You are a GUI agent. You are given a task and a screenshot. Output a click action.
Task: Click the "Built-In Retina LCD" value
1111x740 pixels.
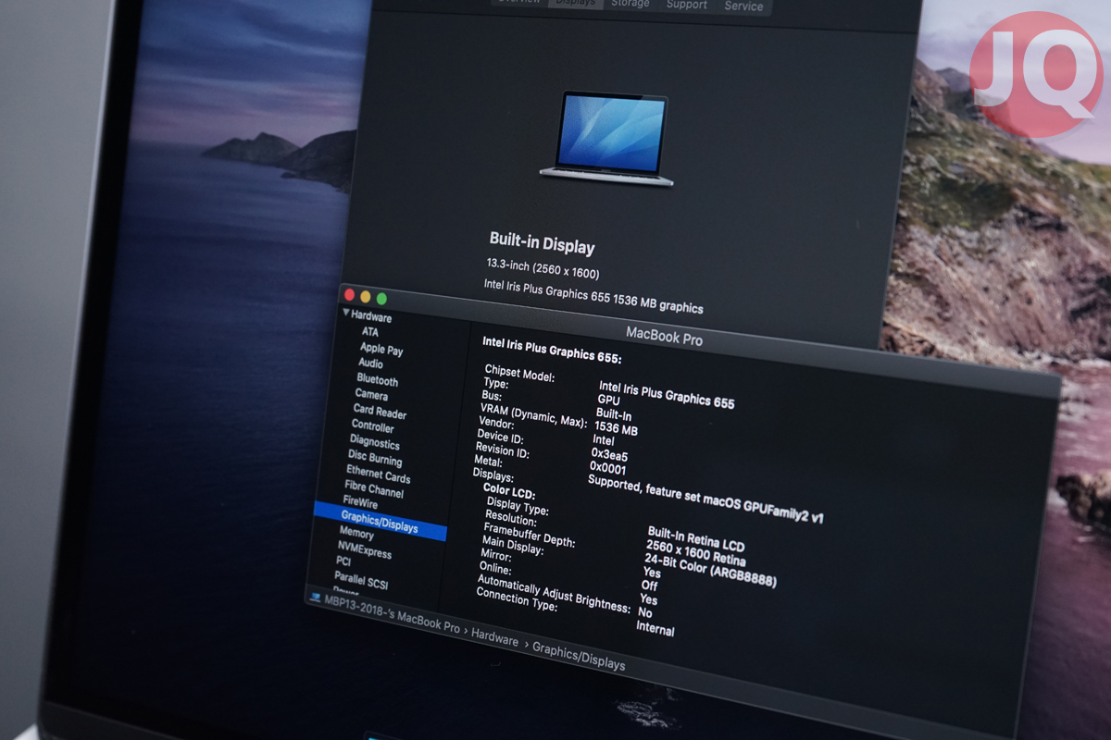click(x=696, y=540)
